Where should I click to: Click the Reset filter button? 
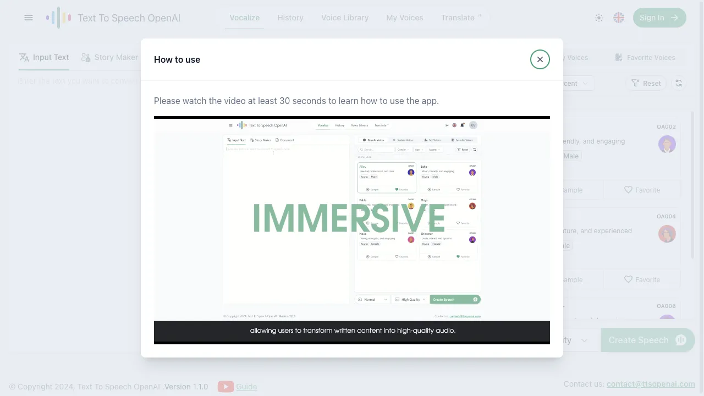click(646, 83)
